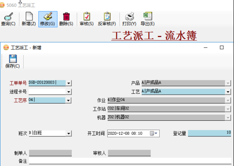The height and width of the screenshot is (166, 234).
Task: Click the 工单单号 field SGD-20120003
Action: click(47, 83)
